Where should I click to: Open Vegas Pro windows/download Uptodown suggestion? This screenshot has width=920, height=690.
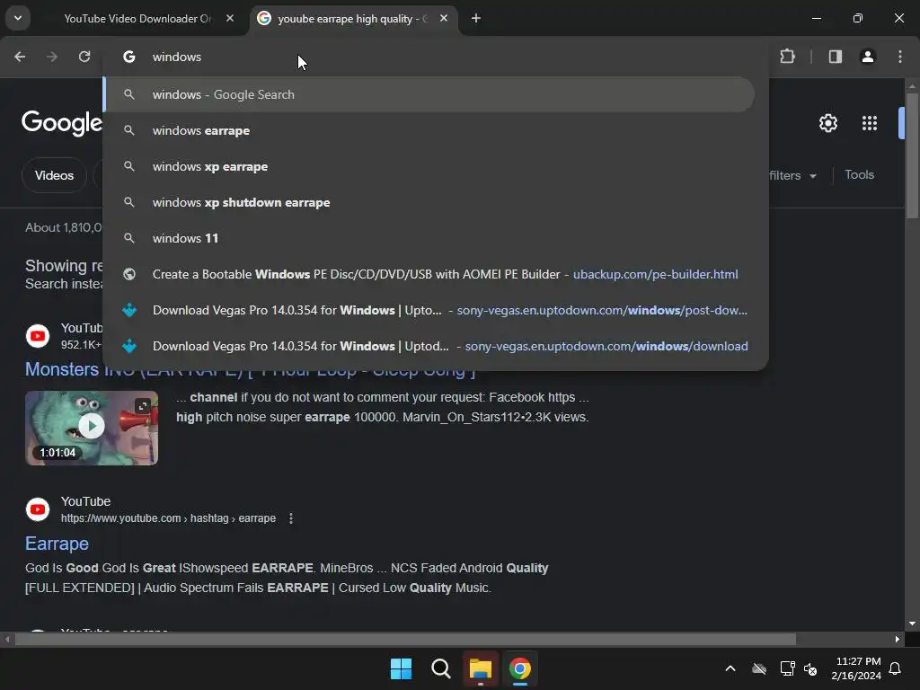(429, 346)
